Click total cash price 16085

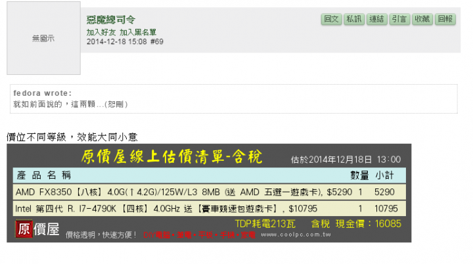pyautogui.click(x=388, y=224)
